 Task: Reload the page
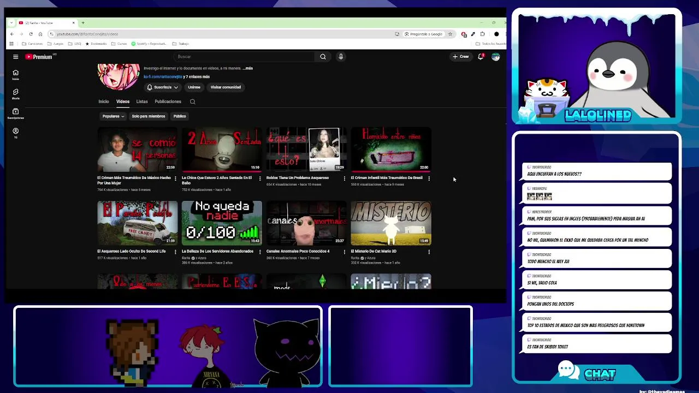click(31, 34)
